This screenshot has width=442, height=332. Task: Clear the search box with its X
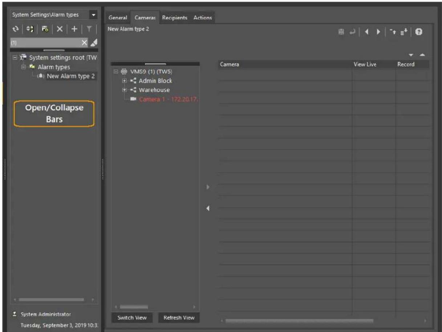[84, 43]
